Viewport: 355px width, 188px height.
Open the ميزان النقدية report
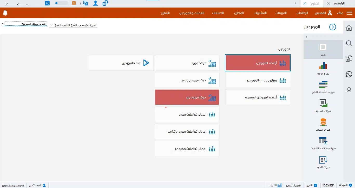point(323,106)
